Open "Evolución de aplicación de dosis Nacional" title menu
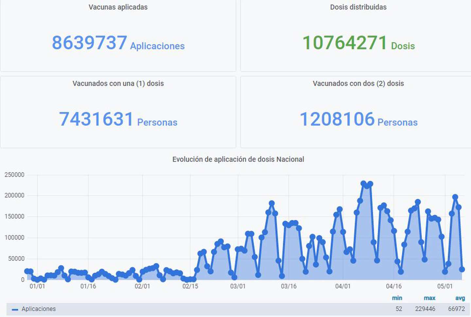This screenshot has width=471, height=317. pyautogui.click(x=238, y=159)
